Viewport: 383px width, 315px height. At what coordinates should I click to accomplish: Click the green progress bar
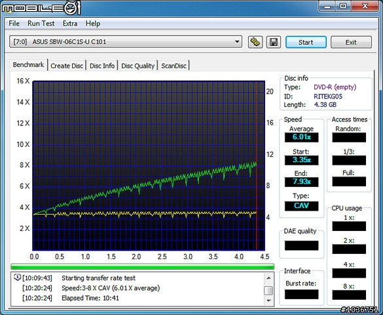click(x=143, y=266)
